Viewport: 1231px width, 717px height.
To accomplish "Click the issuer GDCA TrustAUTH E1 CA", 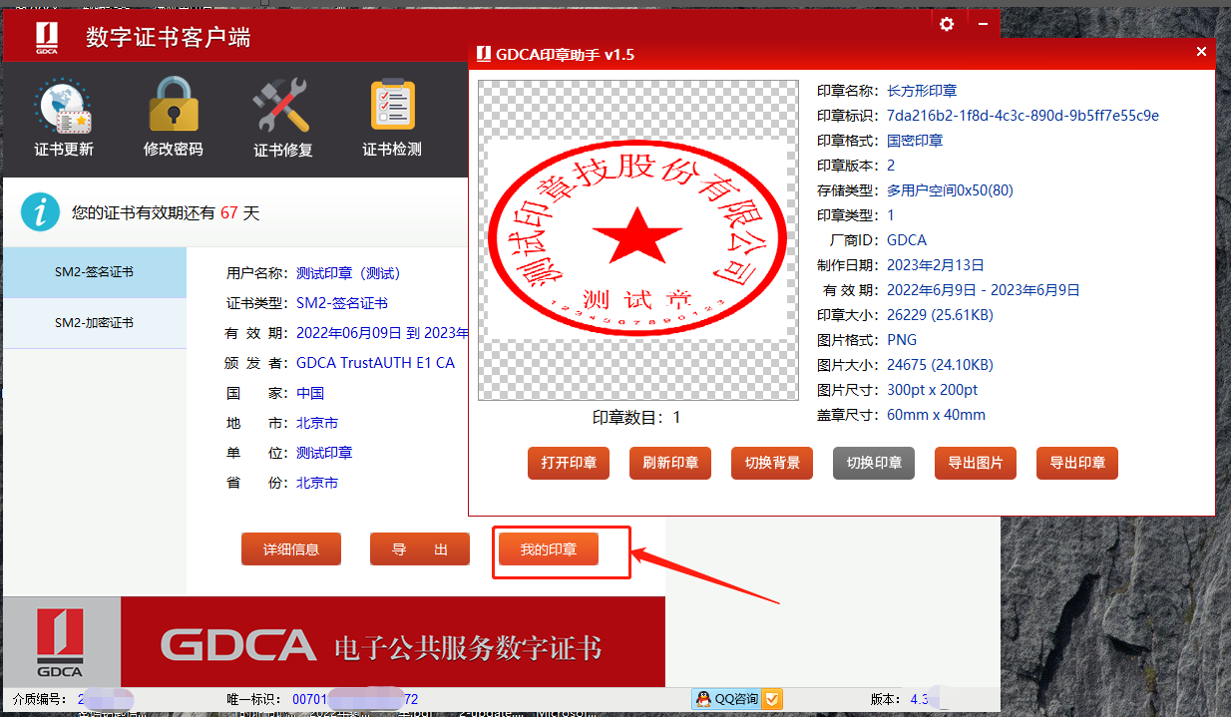I will coord(375,363).
